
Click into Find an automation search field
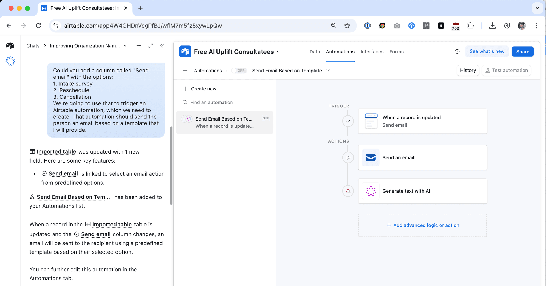(225, 102)
